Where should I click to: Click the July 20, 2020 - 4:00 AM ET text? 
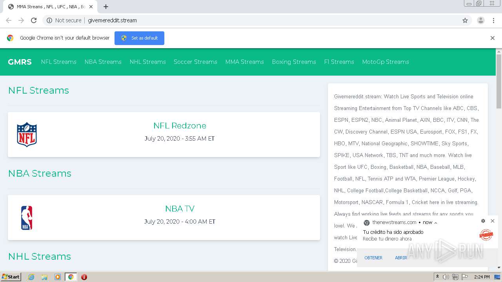(180, 222)
